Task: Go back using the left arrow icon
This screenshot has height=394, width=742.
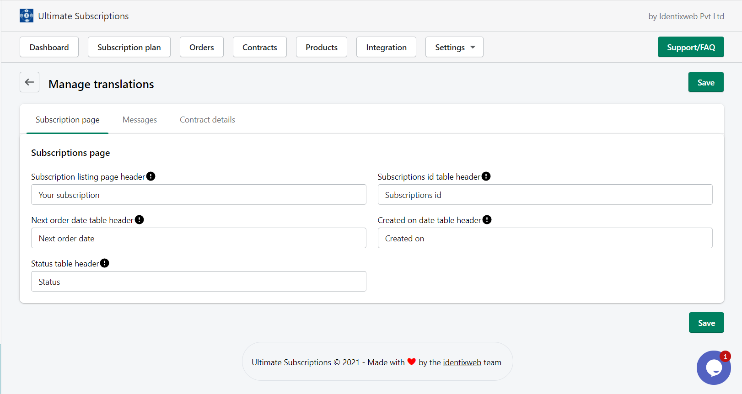Action: click(29, 82)
